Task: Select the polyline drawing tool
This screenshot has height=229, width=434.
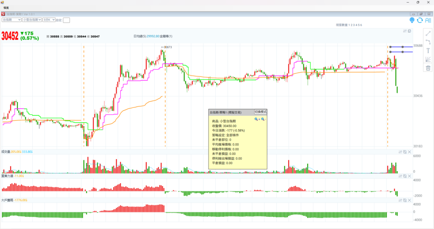Action: (428, 42)
